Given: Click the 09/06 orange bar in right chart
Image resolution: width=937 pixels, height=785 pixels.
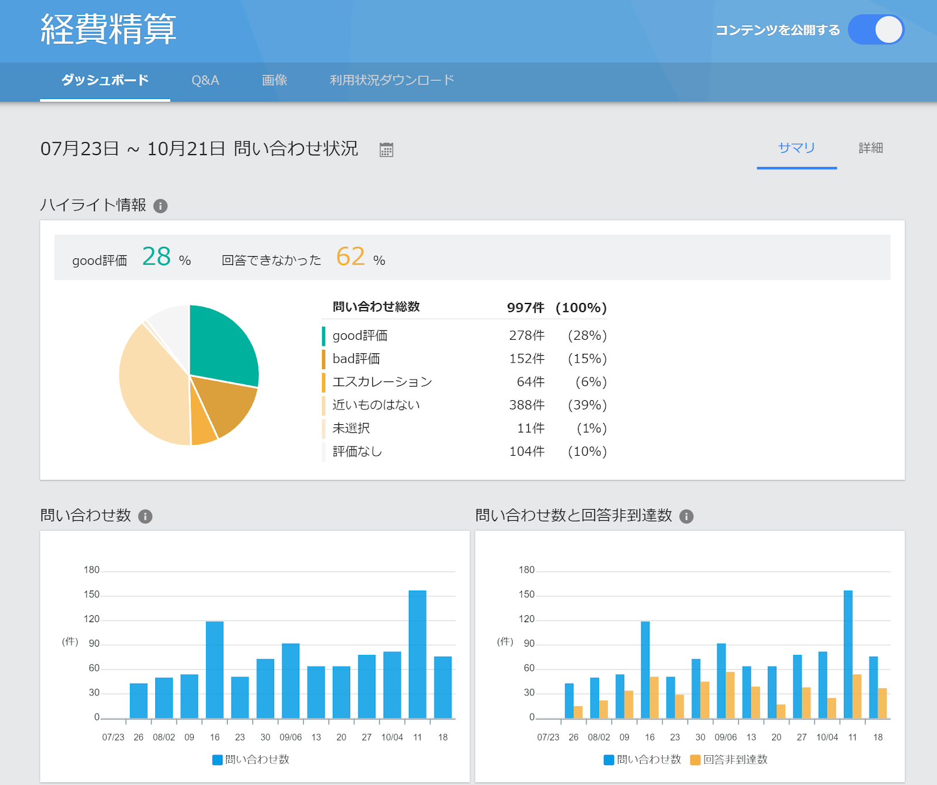Looking at the screenshot, I should [x=730, y=695].
